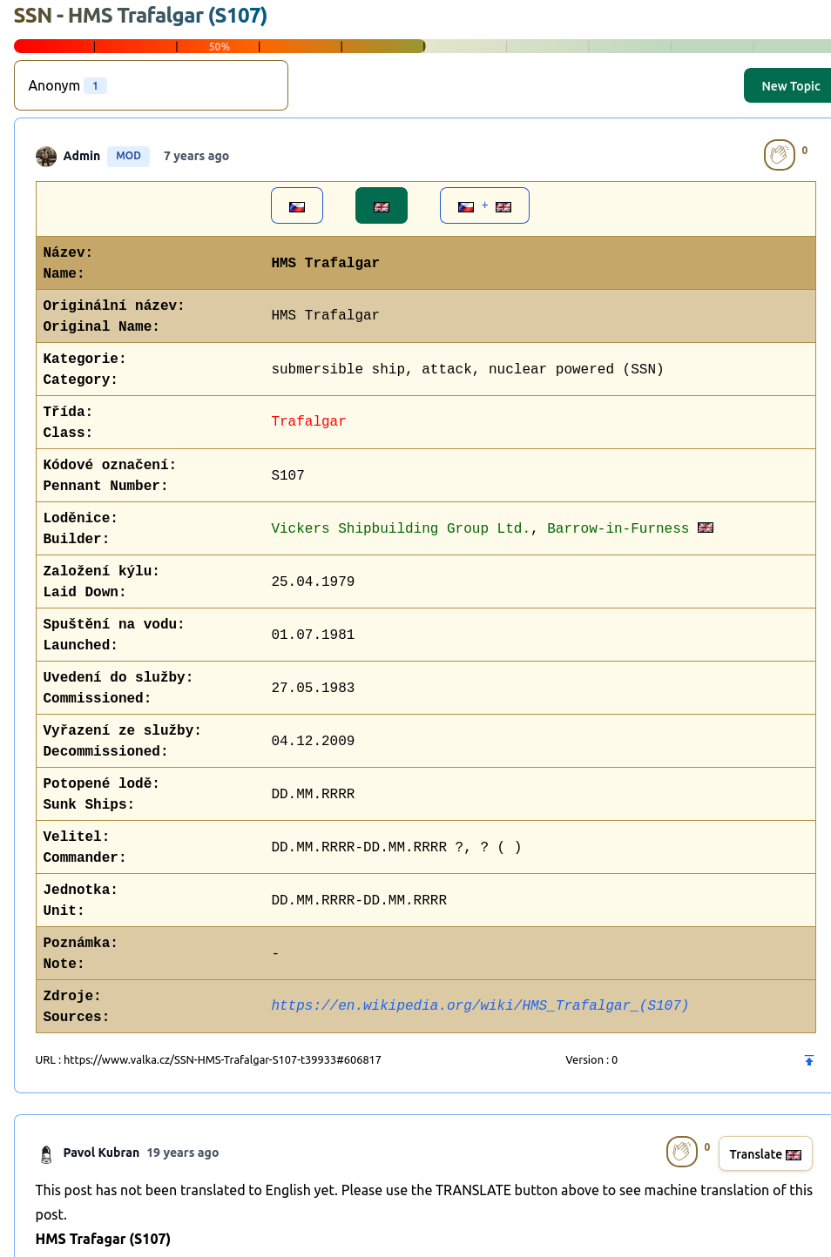Create a New Topic
831x1257 pixels.
point(788,85)
